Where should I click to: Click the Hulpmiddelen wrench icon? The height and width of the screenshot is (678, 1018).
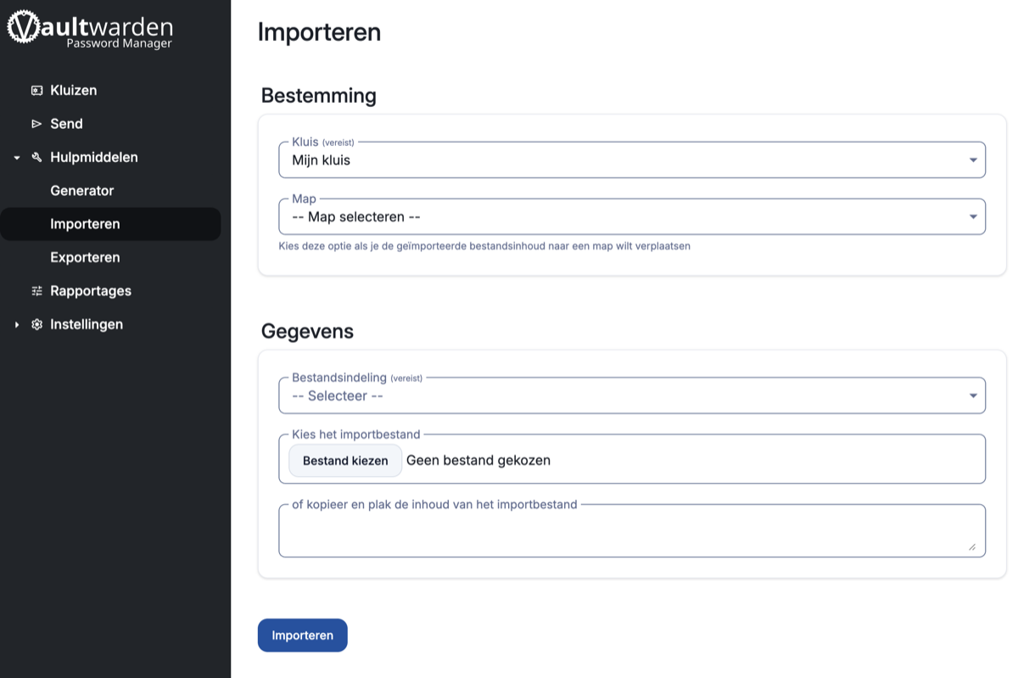[36, 157]
